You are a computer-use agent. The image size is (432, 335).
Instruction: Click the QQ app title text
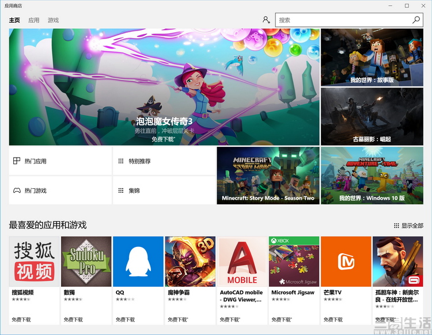120,292
